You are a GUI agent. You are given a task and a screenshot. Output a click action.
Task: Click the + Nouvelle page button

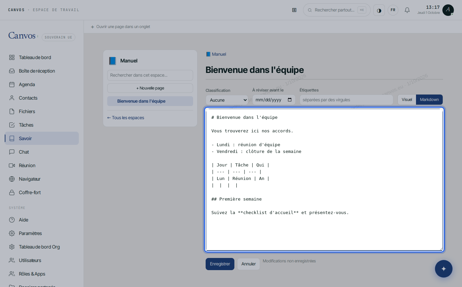tap(150, 88)
